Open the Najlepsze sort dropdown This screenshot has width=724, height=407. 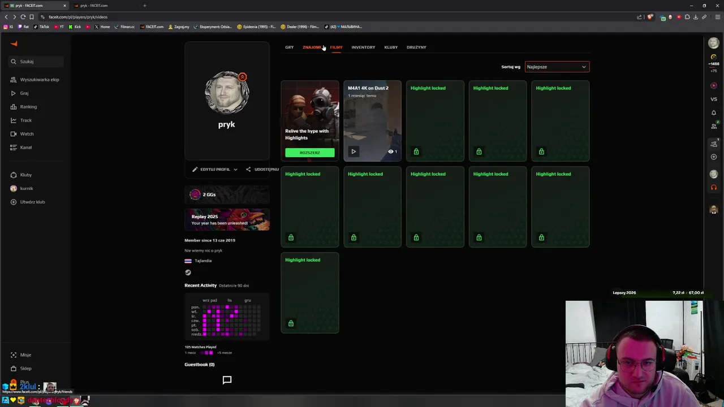pyautogui.click(x=557, y=67)
